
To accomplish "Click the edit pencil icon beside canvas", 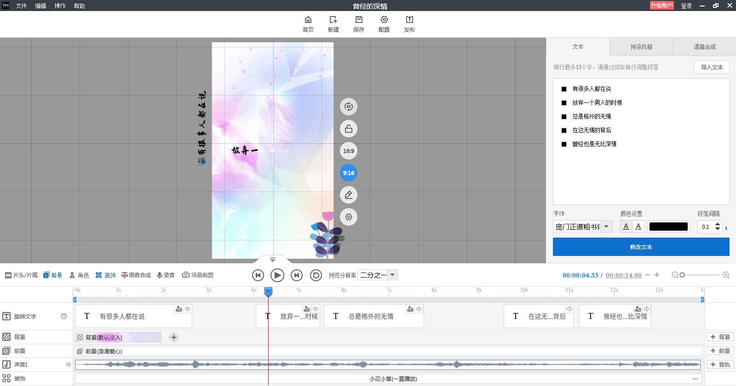I will coord(349,195).
